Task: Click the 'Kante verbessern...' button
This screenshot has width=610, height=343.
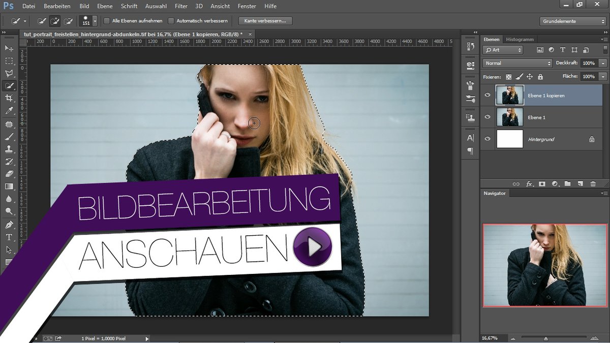Action: [265, 21]
